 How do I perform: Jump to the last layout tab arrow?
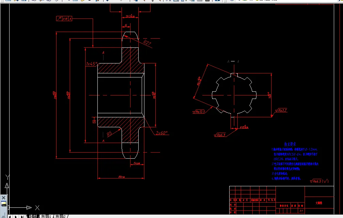point(22,217)
